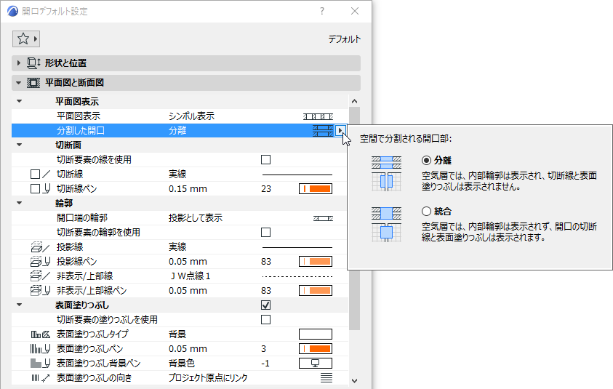
Task: Expand the 形状と位置 panel arrow
Action: tap(19, 63)
